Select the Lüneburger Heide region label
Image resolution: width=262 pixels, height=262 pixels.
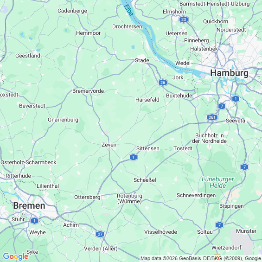click(218, 182)
